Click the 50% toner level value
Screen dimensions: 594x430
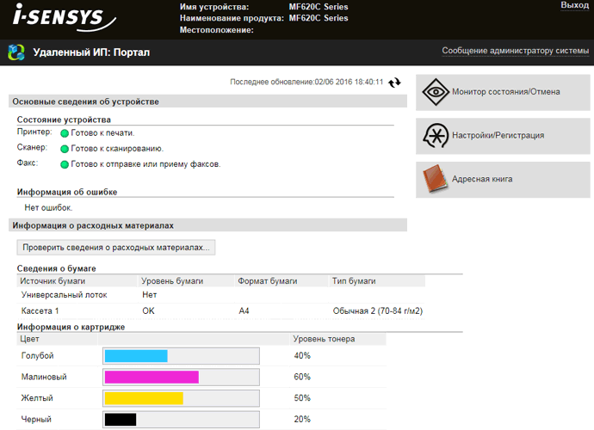coord(302,398)
